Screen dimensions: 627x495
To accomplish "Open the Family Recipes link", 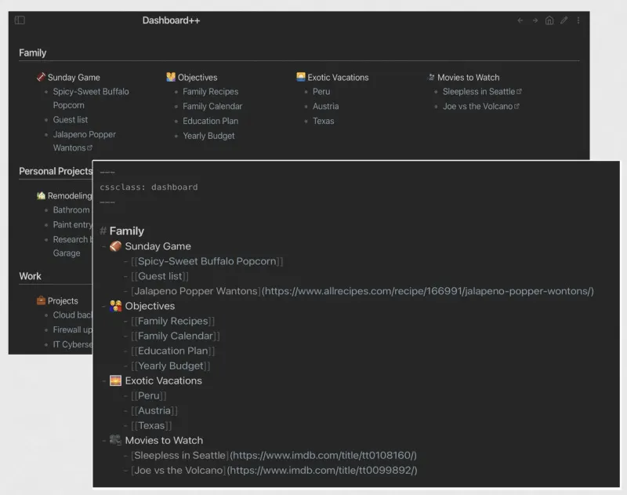I will pyautogui.click(x=210, y=92).
